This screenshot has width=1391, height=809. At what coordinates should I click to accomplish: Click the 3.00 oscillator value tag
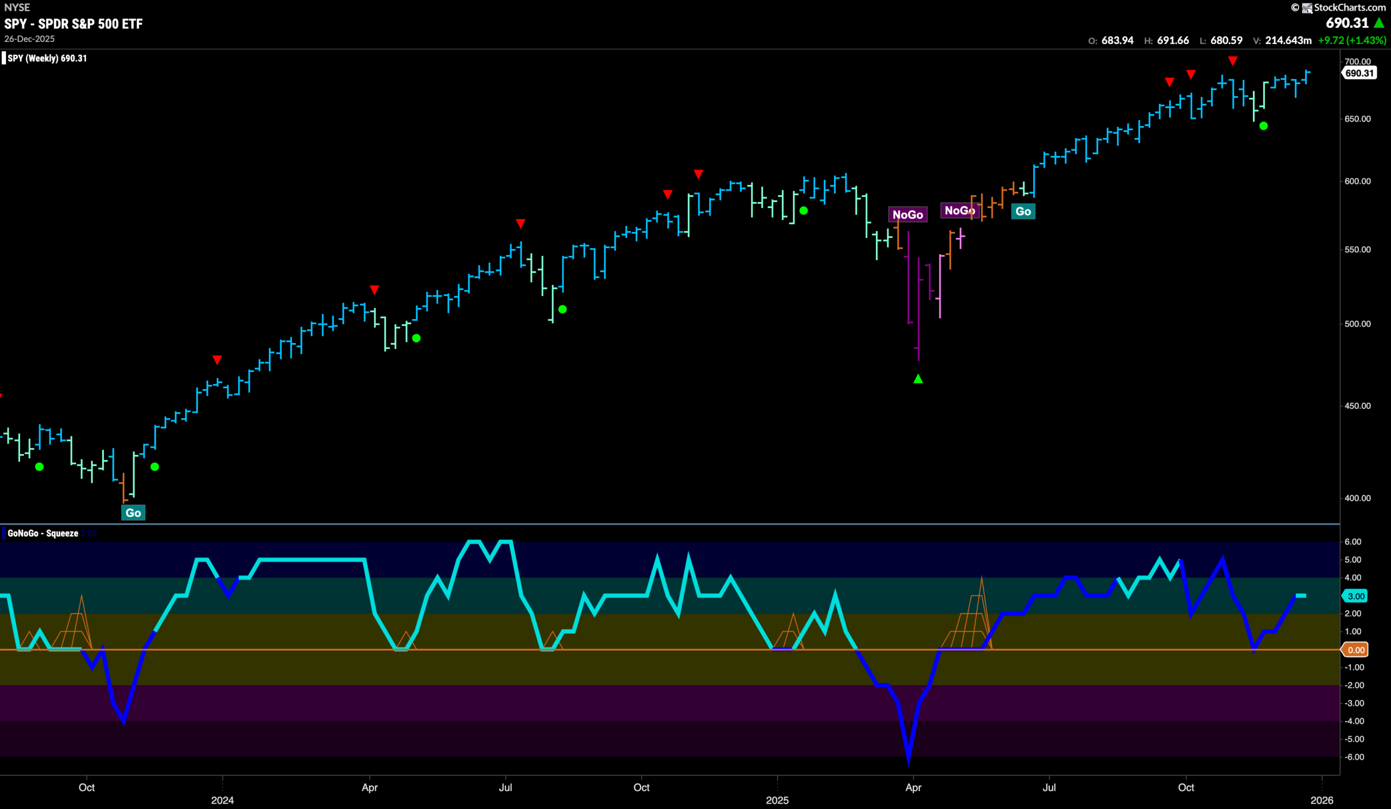pyautogui.click(x=1356, y=596)
